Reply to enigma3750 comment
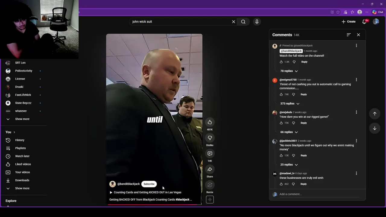The width and height of the screenshot is (386, 217). click(x=303, y=94)
